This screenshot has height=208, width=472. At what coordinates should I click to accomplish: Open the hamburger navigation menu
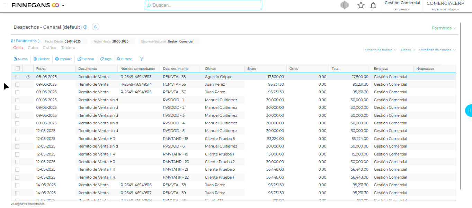coord(5,5)
